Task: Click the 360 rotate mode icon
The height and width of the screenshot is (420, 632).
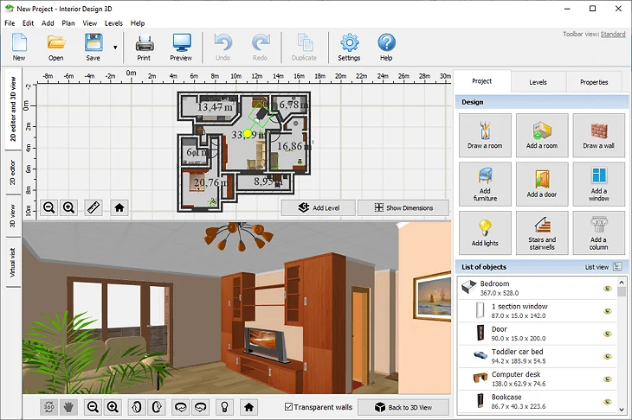Action: pyautogui.click(x=48, y=407)
